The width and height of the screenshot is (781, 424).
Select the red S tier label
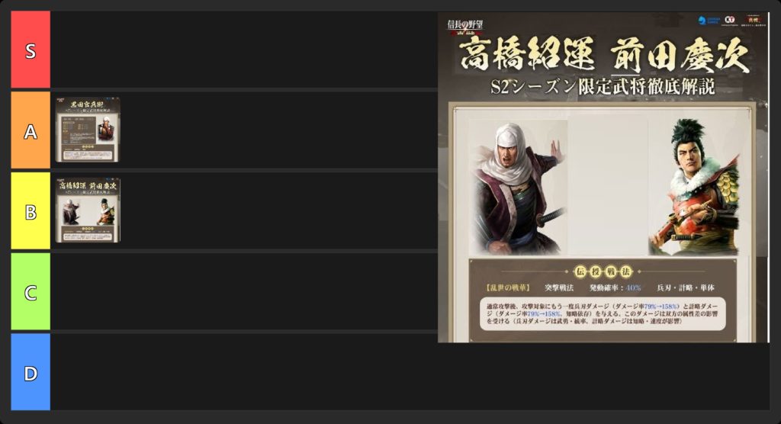coord(31,50)
